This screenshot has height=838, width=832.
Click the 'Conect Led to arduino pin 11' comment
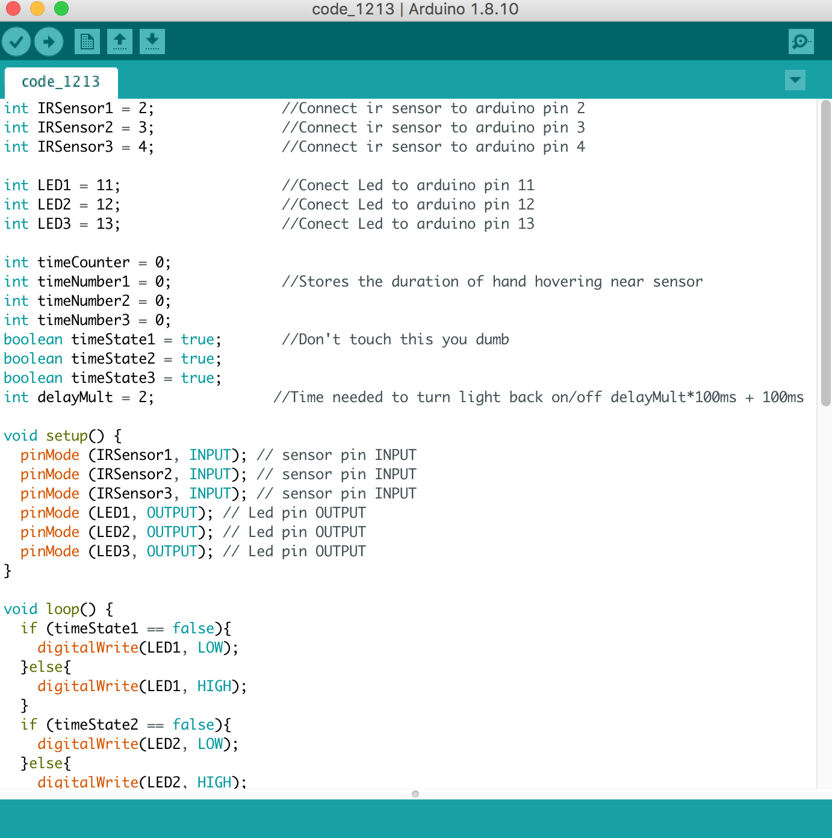(x=408, y=185)
